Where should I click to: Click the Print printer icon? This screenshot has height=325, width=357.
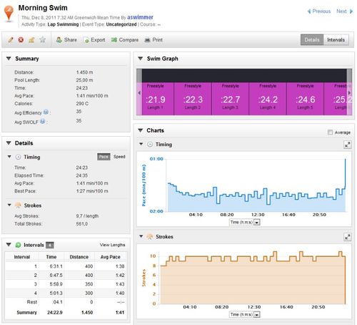click(x=147, y=40)
